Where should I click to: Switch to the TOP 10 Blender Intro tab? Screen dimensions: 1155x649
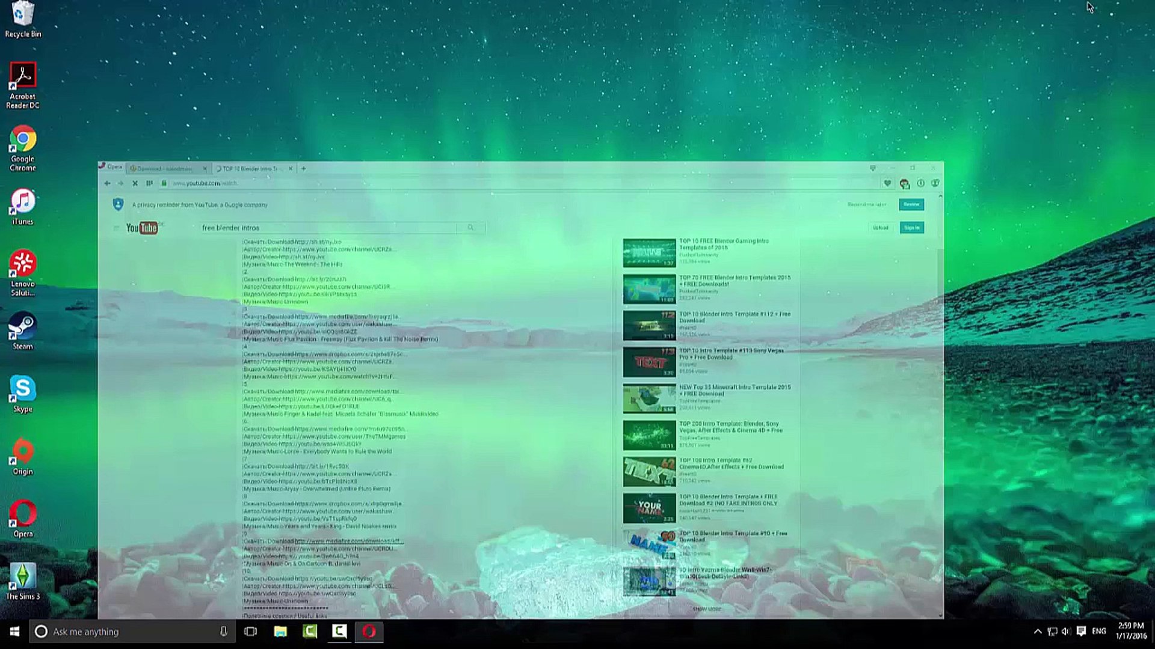(250, 169)
